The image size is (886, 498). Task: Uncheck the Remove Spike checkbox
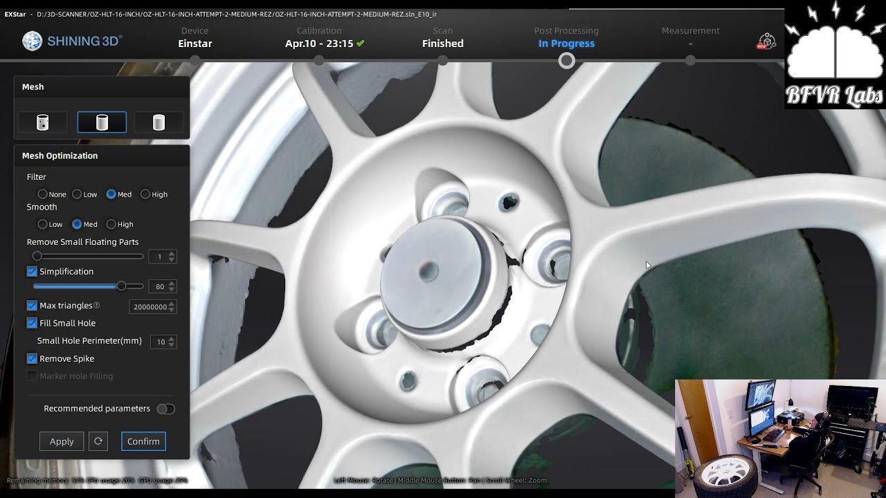point(32,358)
